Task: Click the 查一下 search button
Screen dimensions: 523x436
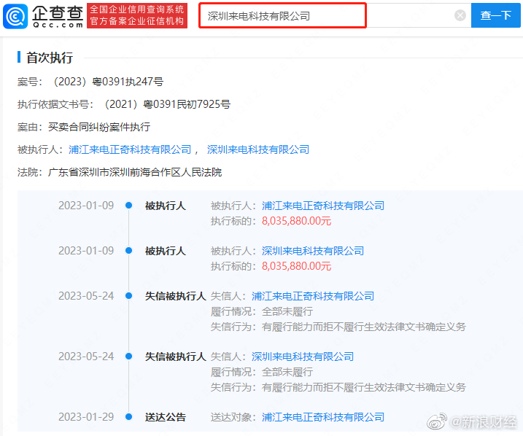Action: 495,15
